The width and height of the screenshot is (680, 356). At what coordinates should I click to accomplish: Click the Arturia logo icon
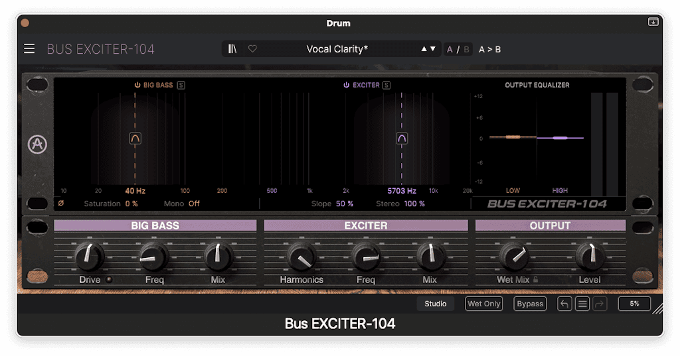[x=37, y=145]
